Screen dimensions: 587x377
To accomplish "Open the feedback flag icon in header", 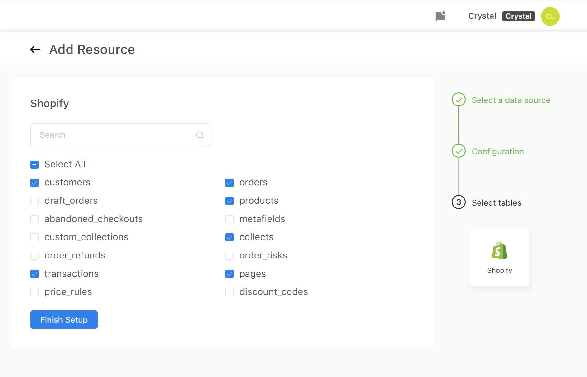I will (440, 16).
